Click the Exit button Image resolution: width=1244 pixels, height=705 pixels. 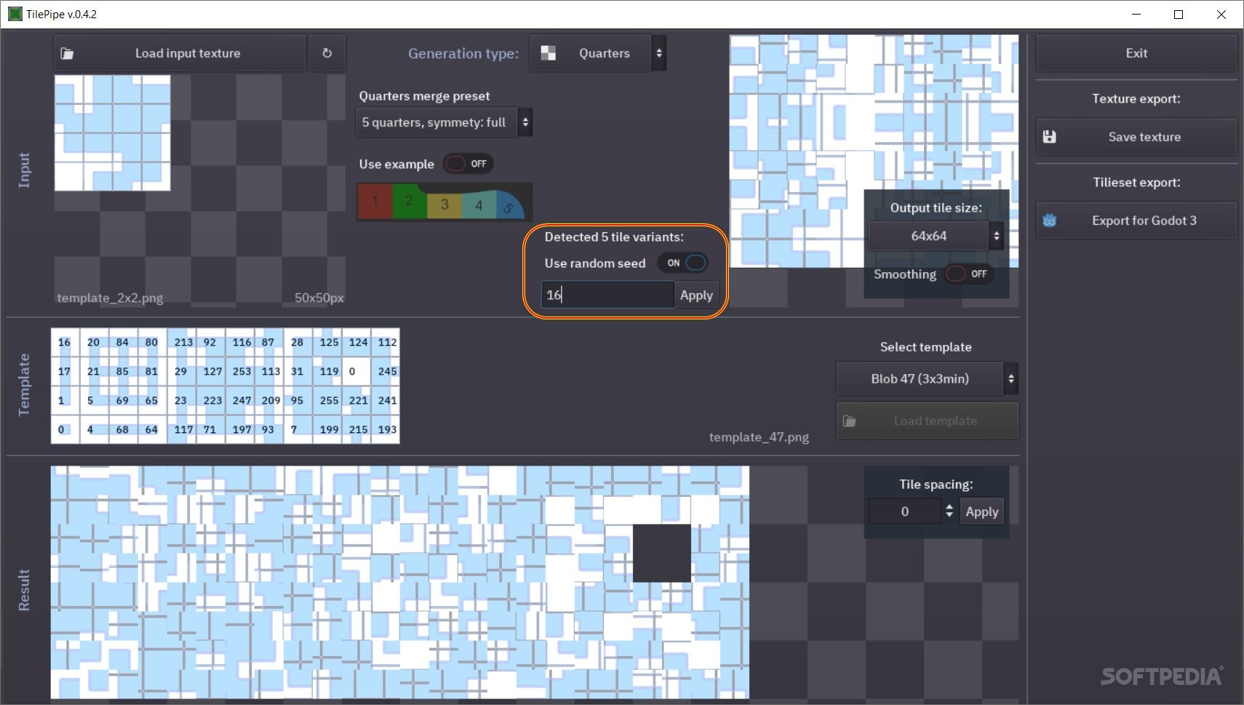1136,53
